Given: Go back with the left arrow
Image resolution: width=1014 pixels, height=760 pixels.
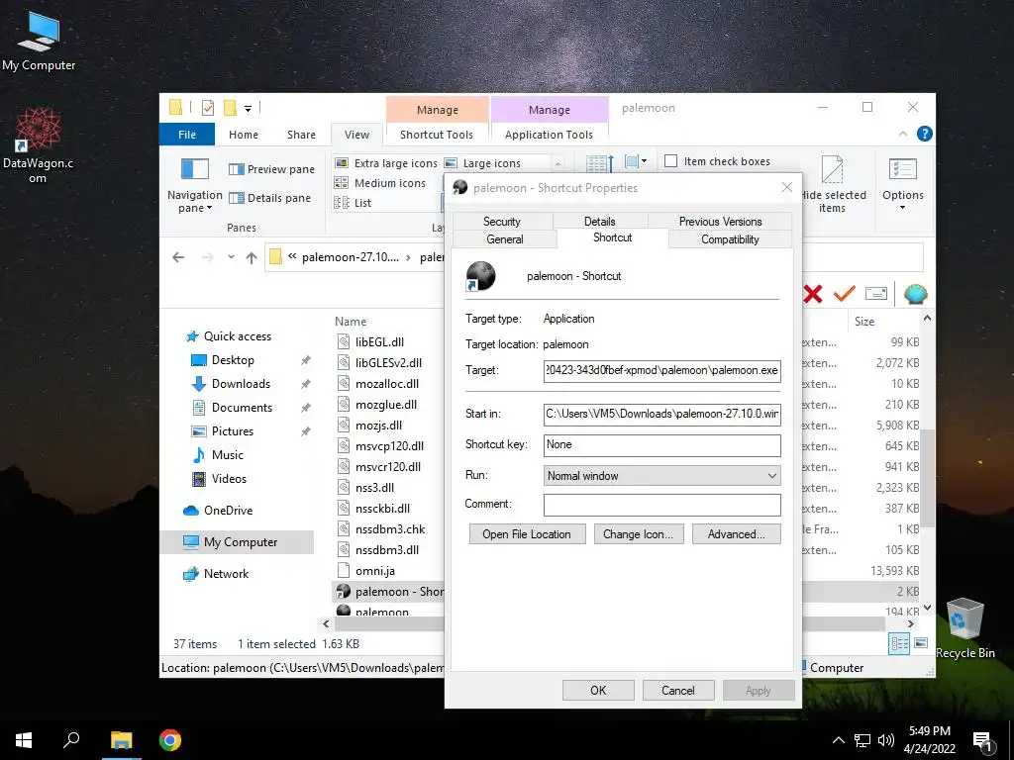Looking at the screenshot, I should [x=178, y=257].
